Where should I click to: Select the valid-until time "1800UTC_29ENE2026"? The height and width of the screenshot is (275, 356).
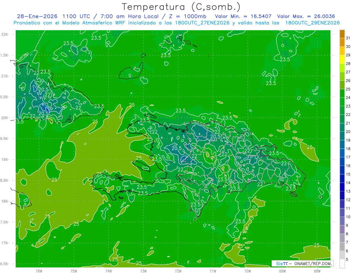[x=312, y=23]
